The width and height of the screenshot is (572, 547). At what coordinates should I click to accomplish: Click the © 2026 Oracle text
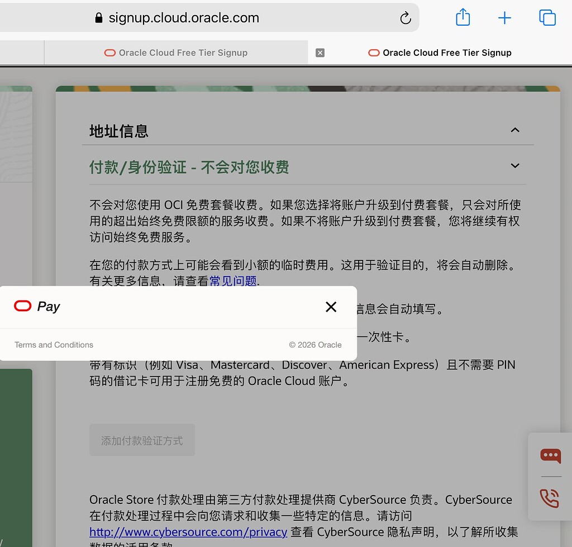click(x=315, y=345)
